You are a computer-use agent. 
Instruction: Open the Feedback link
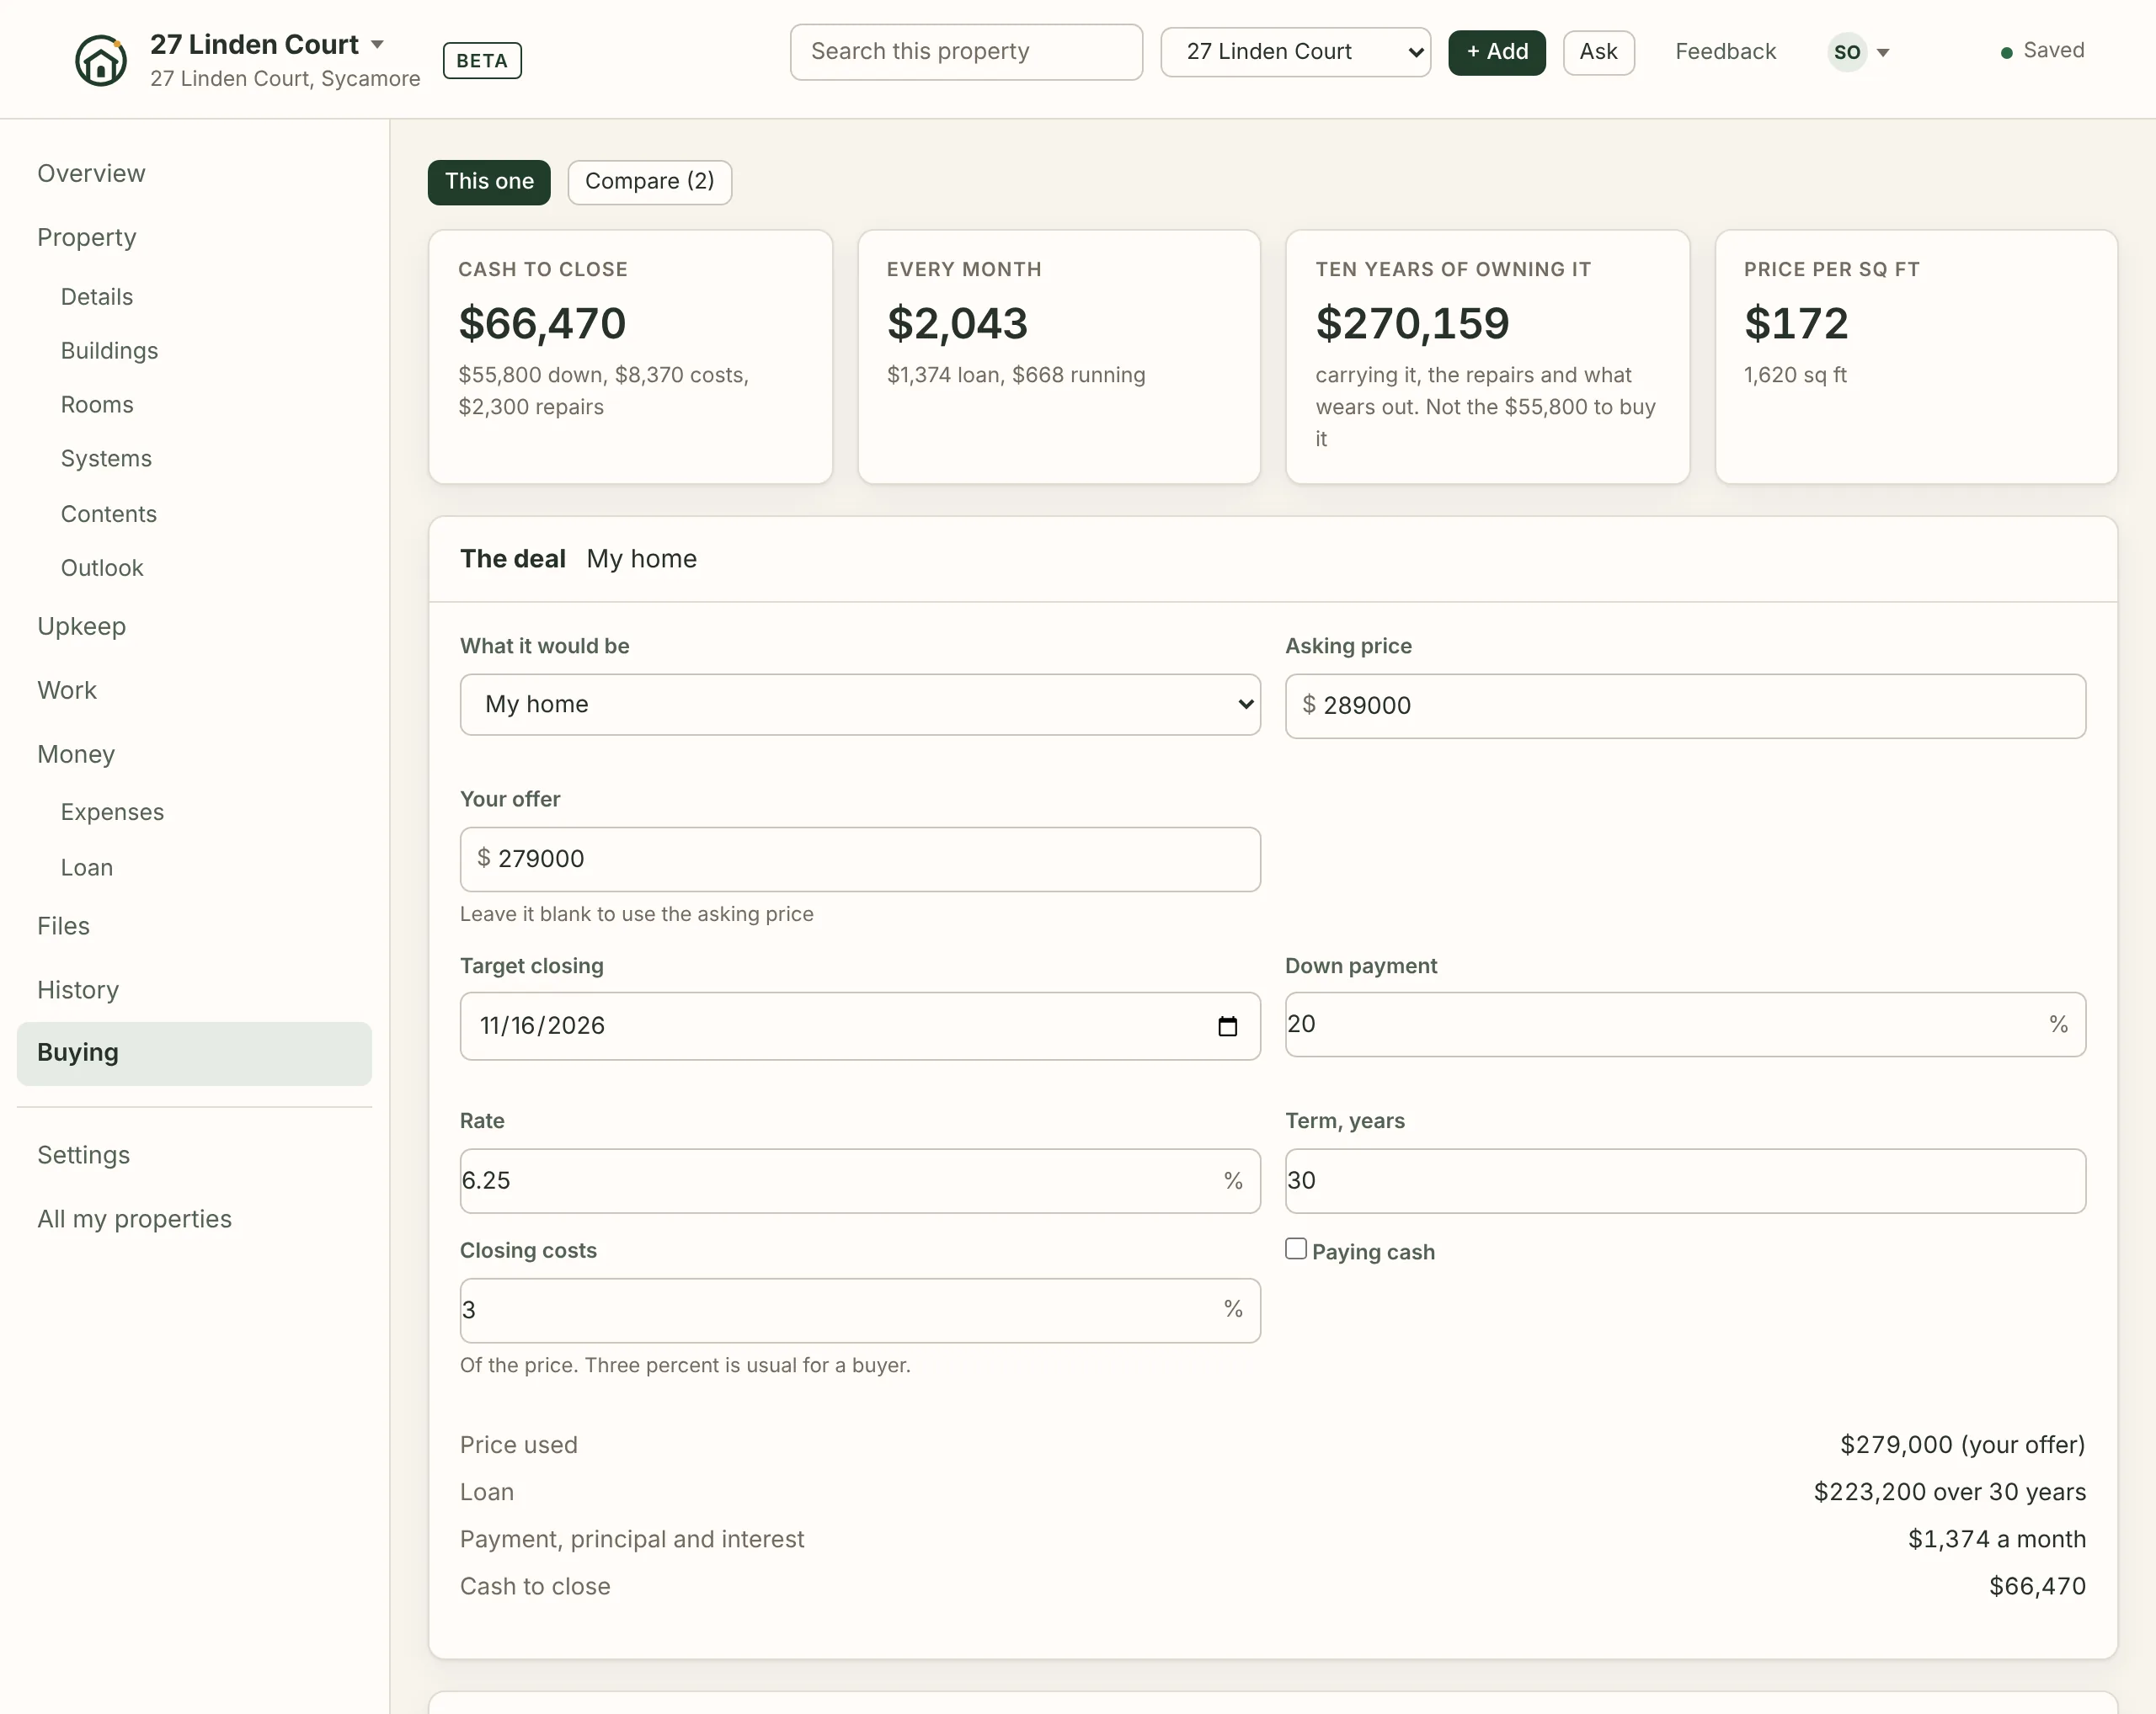pos(1725,52)
